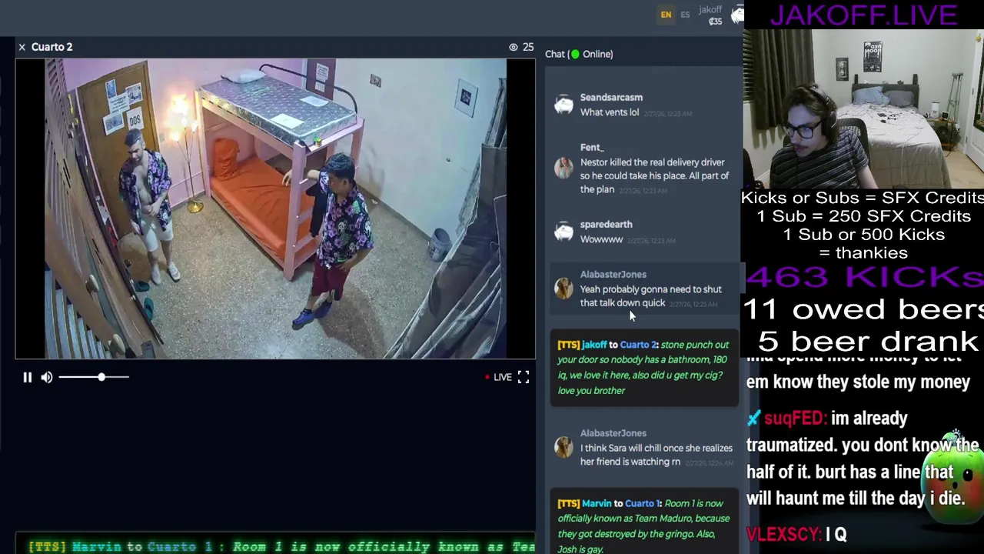This screenshot has width=984, height=554.
Task: Click the Cuarto 2 room title
Action: coord(52,48)
